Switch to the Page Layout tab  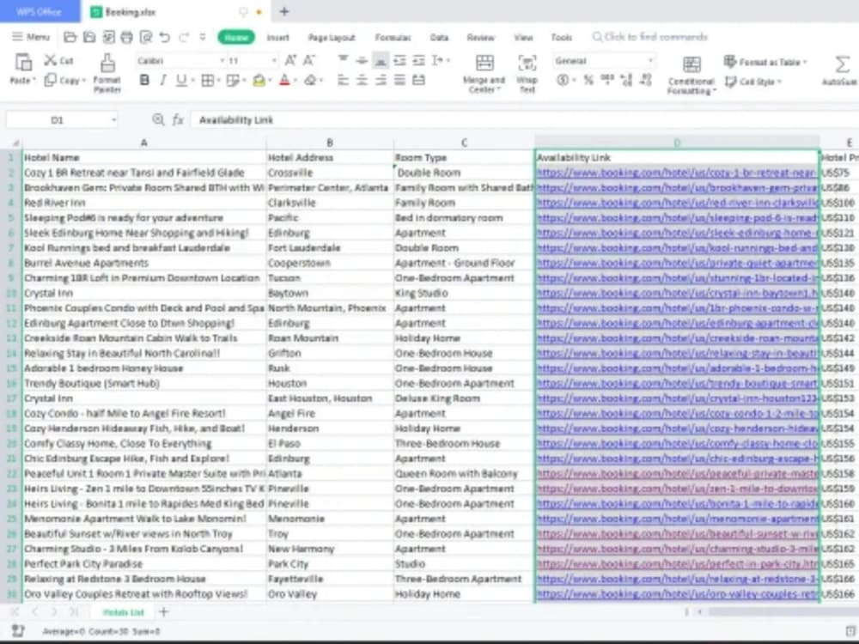(332, 37)
